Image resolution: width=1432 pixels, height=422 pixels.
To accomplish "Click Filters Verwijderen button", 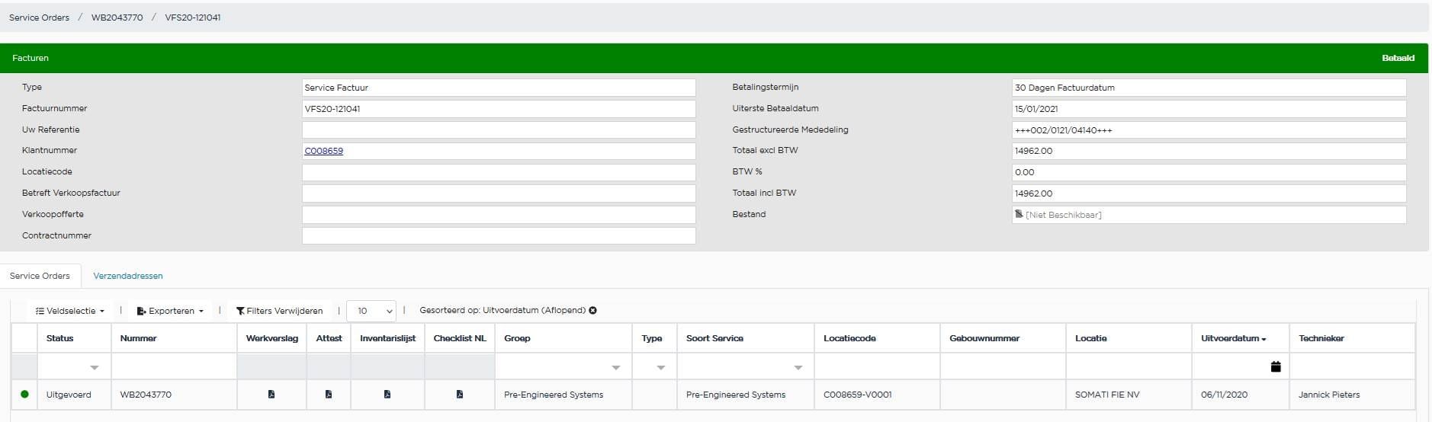I will tap(280, 311).
